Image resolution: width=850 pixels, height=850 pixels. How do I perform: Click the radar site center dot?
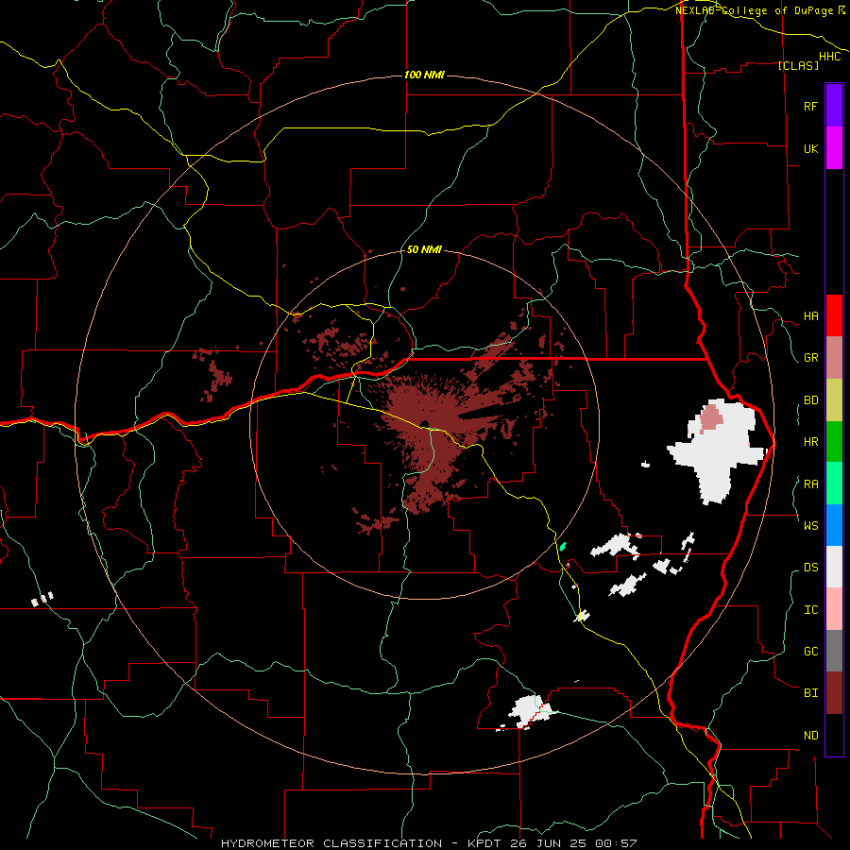(x=424, y=424)
